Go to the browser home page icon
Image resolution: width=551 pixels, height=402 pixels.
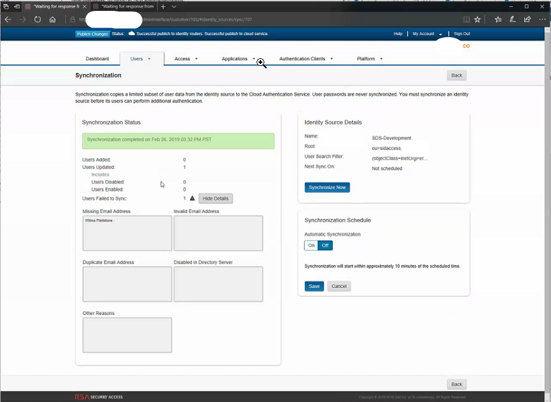click(52, 20)
